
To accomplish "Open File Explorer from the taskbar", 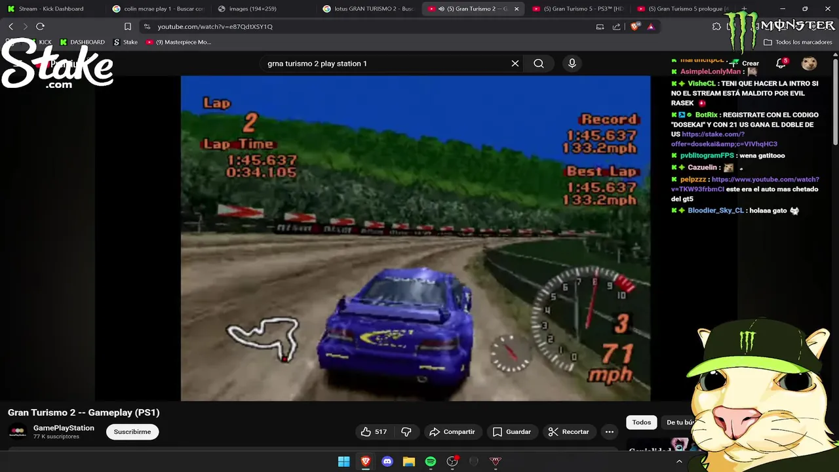I will point(409,462).
